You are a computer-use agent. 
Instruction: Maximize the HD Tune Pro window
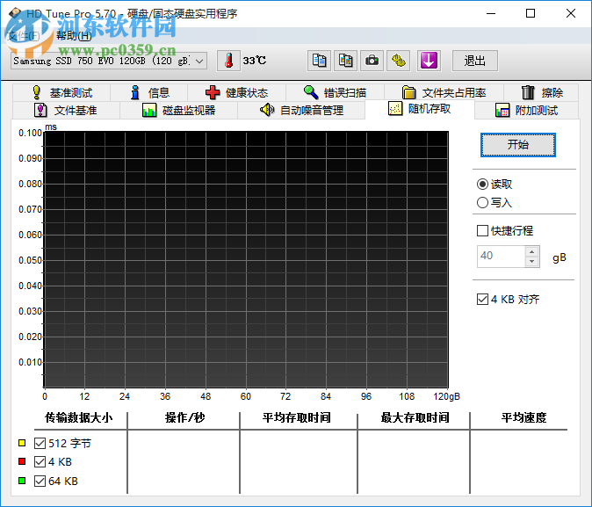(x=531, y=13)
